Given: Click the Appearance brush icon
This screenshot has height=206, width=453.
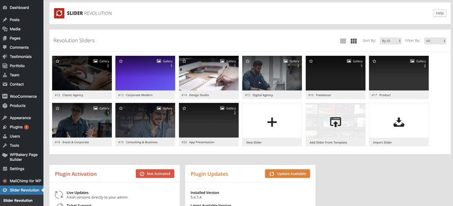Looking at the screenshot, I should pyautogui.click(x=4, y=118).
